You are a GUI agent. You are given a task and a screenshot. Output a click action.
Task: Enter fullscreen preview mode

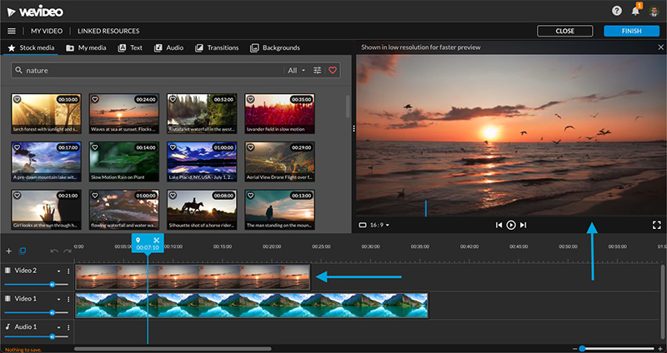point(656,225)
